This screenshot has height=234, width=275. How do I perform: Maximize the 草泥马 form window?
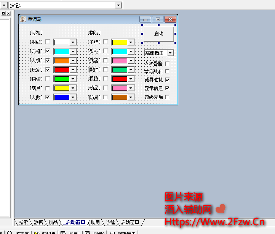click(158, 19)
